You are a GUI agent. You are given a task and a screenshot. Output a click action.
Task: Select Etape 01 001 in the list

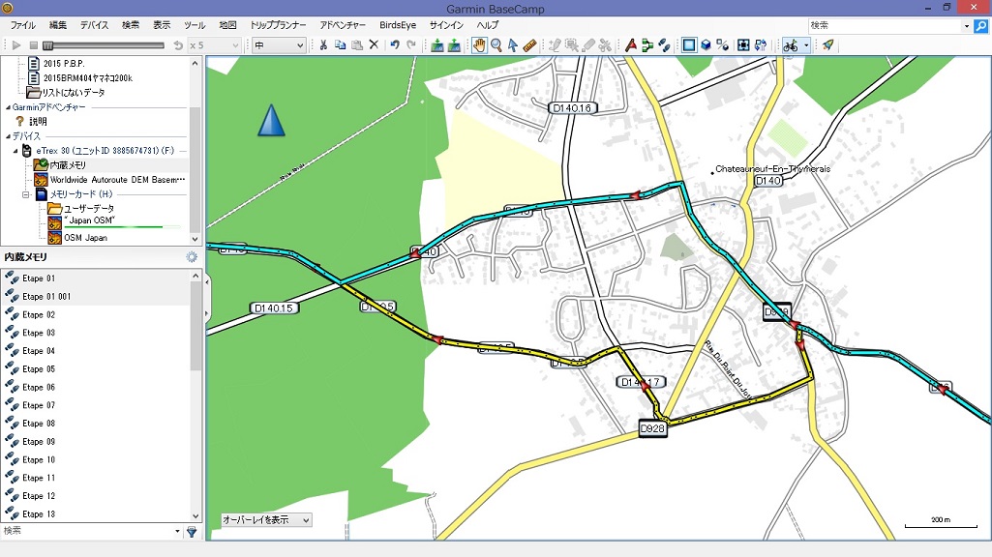[x=96, y=297]
